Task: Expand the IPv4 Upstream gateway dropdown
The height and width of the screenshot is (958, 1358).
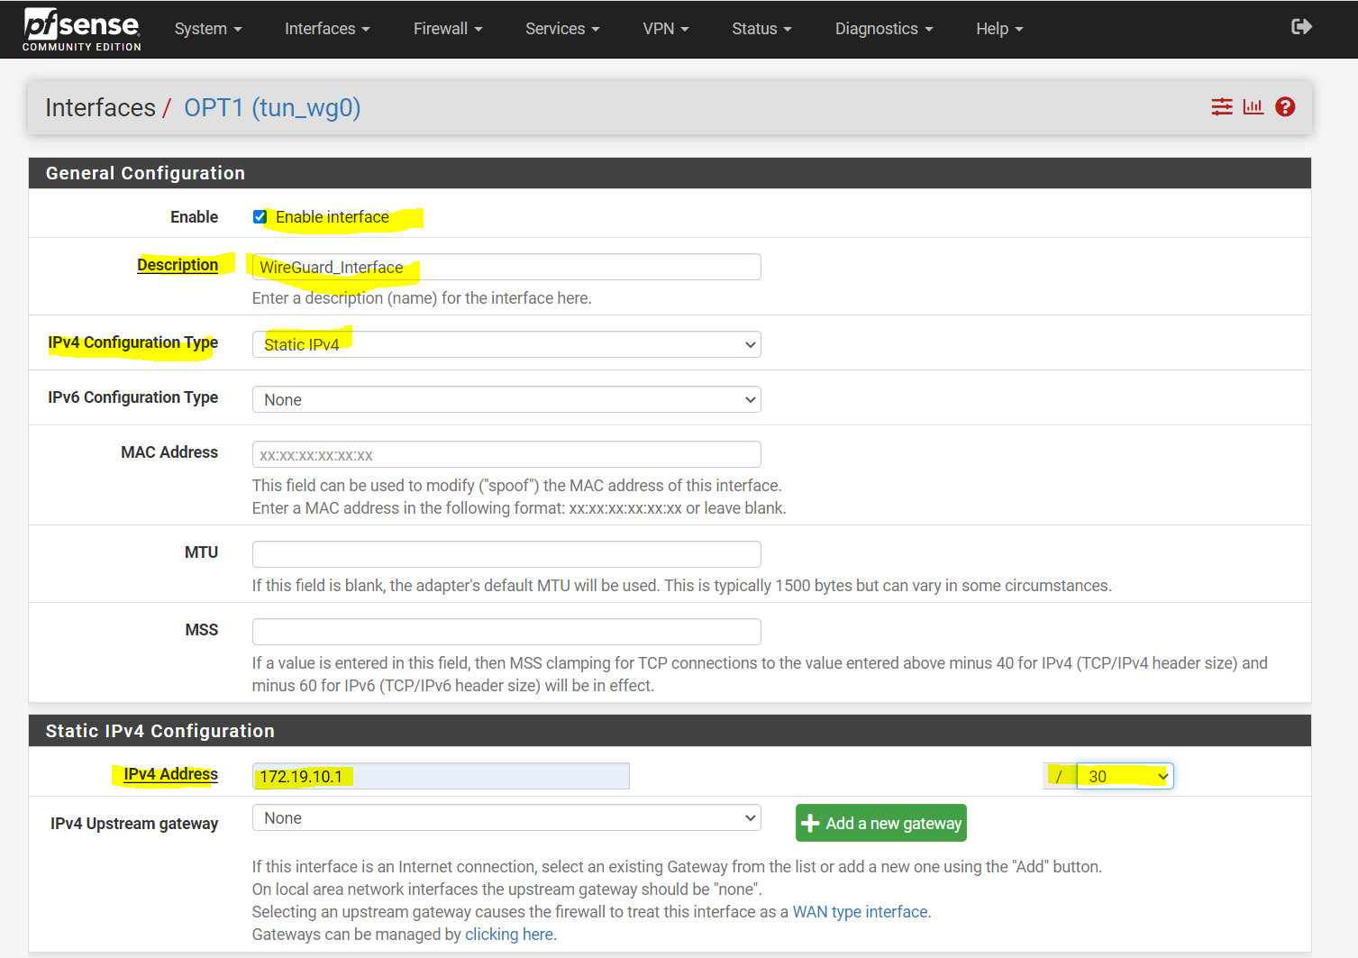Action: click(506, 817)
